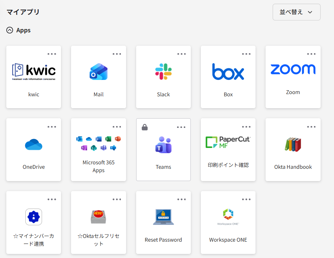
Task: Open Microsoft 365 Apps icon cluster
Action: 99,143
